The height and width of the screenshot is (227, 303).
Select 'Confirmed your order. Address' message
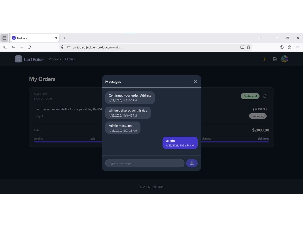[130, 98]
